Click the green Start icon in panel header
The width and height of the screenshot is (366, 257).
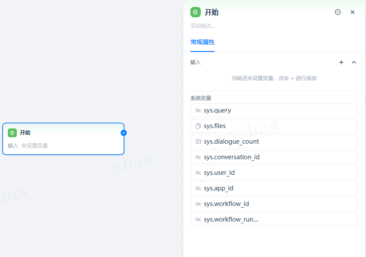196,12
